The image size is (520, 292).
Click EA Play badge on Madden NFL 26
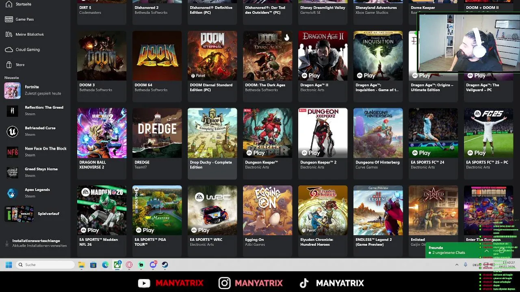click(89, 230)
